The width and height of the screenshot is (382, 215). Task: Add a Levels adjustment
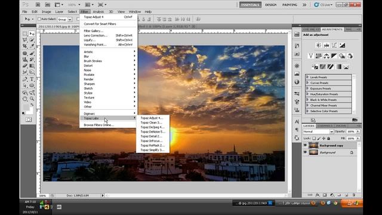click(x=326, y=45)
